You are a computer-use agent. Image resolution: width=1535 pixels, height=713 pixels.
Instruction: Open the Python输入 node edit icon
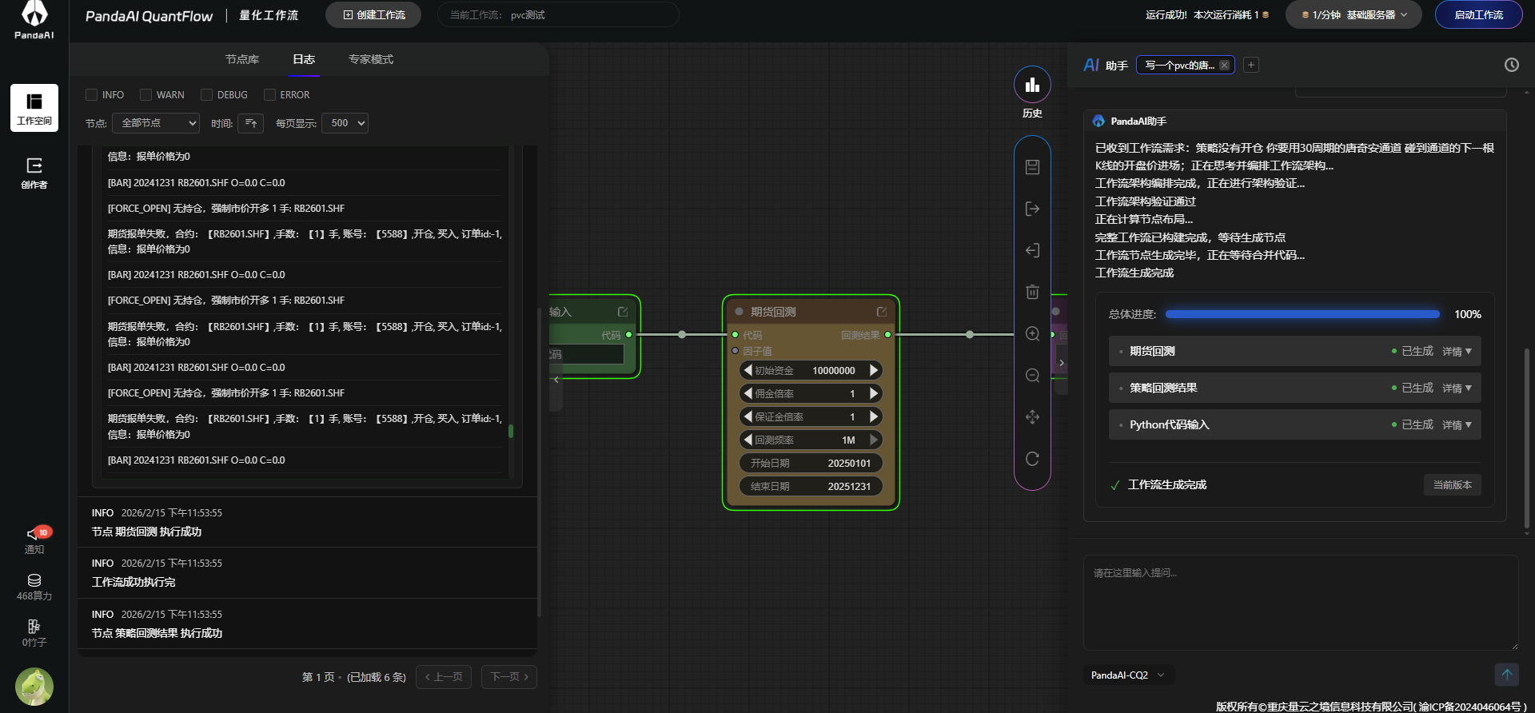pos(623,312)
